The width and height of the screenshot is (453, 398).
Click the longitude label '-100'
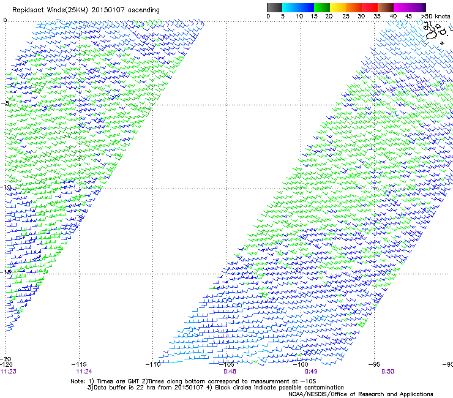301,364
